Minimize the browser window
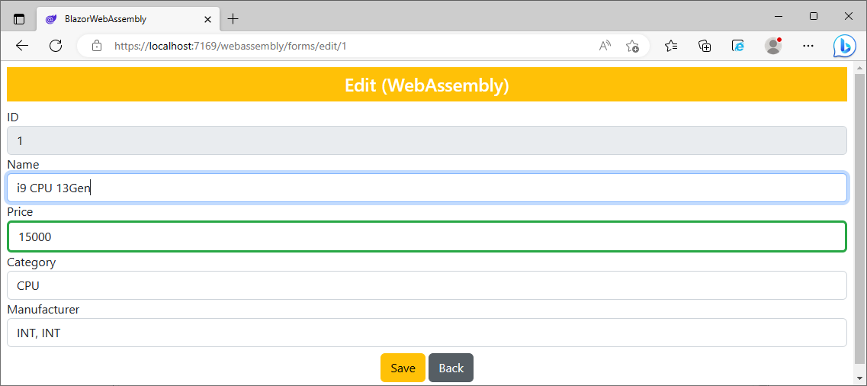867x386 pixels. [779, 17]
